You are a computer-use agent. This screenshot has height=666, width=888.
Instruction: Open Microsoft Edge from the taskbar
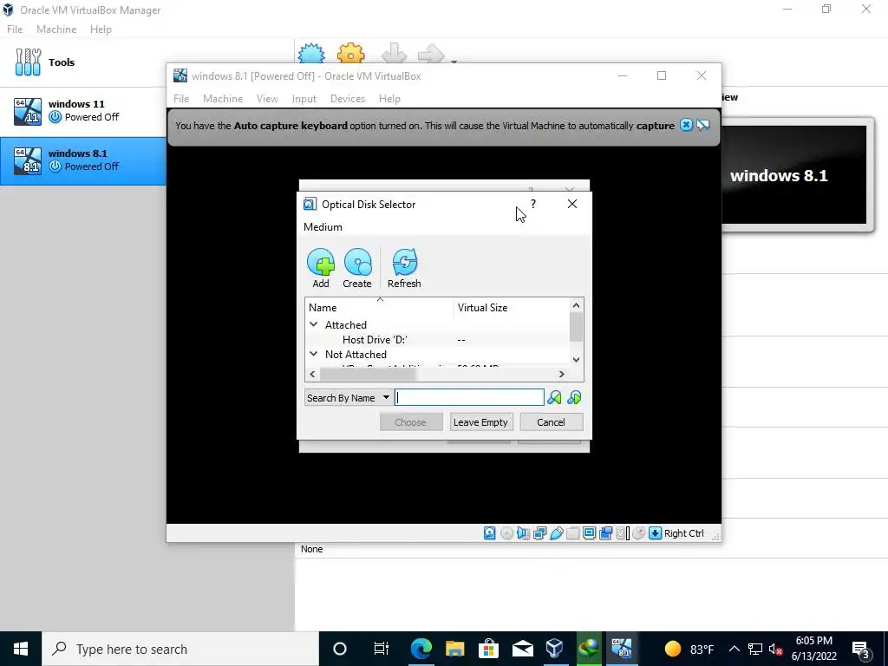[x=421, y=649]
